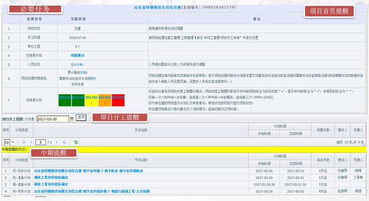Image resolution: width=369 pixels, height=201 pixels.
Task: Select the green 201701 monthly progress cell
Action: click(78, 100)
